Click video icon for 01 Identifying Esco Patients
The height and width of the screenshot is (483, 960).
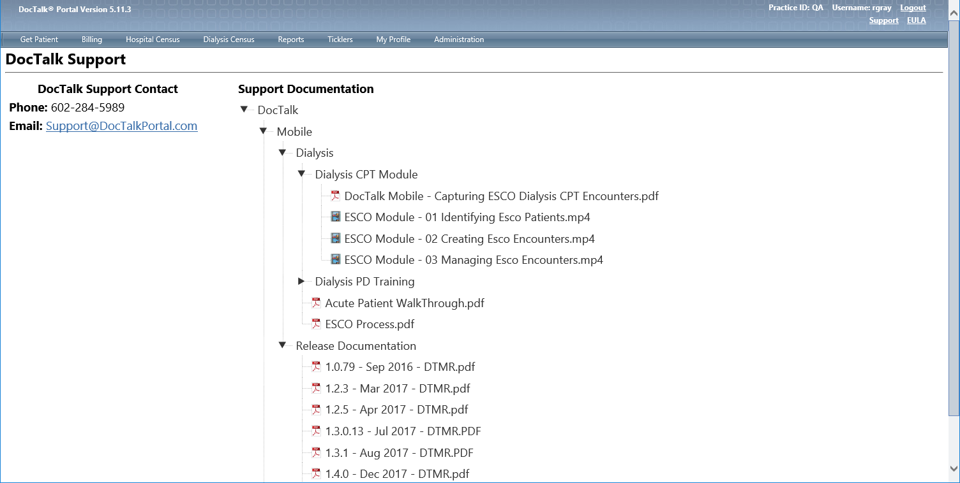coord(335,217)
